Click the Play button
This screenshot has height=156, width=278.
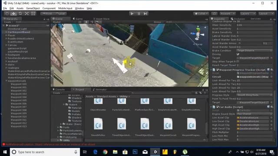pyautogui.click(x=132, y=13)
